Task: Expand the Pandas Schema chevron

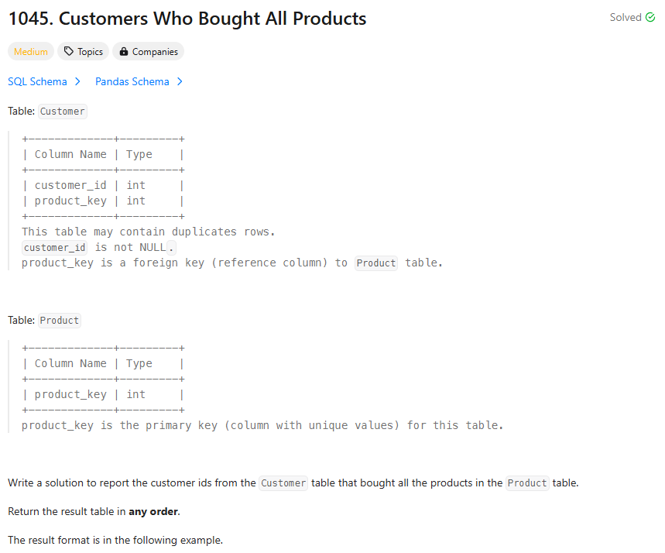Action: click(x=180, y=81)
